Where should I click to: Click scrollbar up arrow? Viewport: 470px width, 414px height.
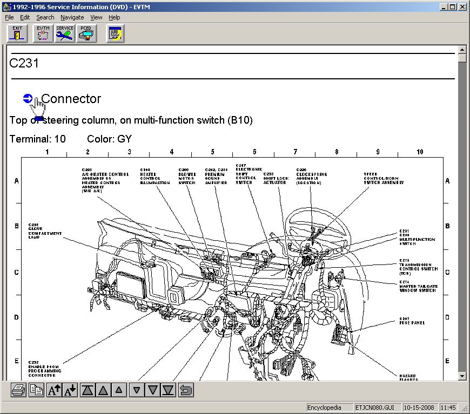coord(462,50)
